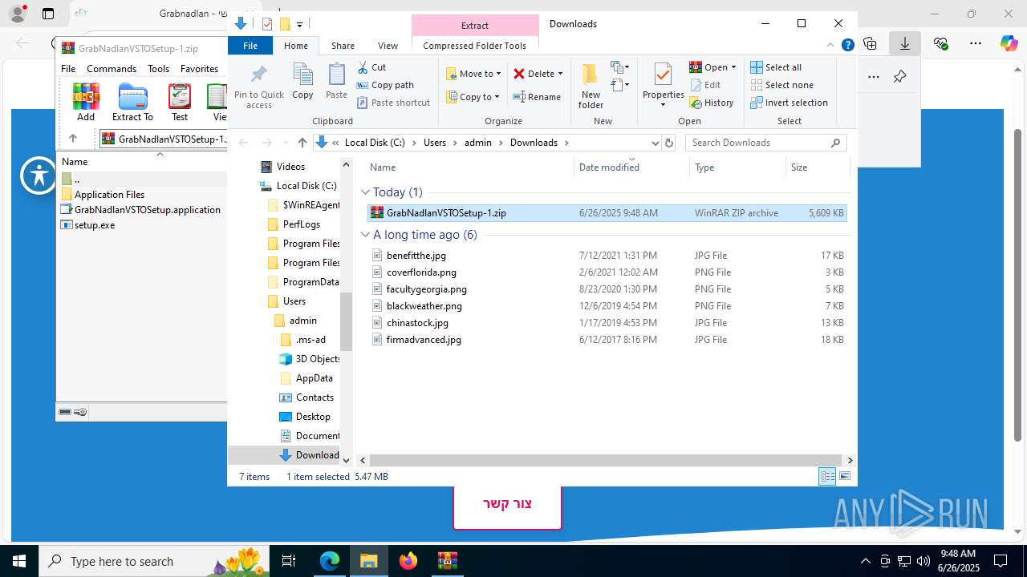Viewport: 1027px width, 577px height.
Task: Click the Copy icon in Clipboard group
Action: click(302, 82)
